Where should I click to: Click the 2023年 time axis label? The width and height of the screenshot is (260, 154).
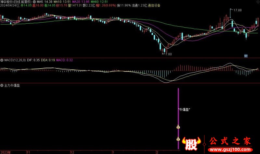coord(6,152)
